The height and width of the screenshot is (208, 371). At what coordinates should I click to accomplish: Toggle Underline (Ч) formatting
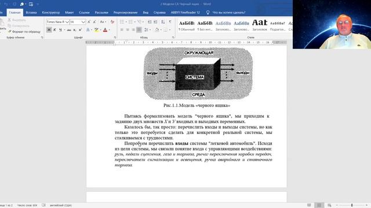click(x=60, y=29)
